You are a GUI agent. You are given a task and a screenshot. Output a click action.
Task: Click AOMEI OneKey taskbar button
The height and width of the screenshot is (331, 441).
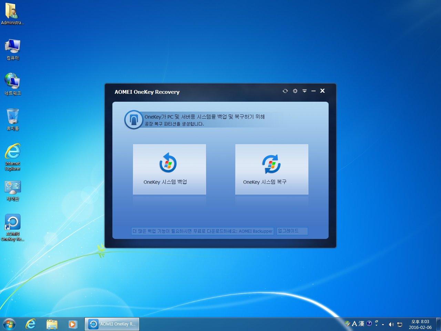tap(112, 324)
